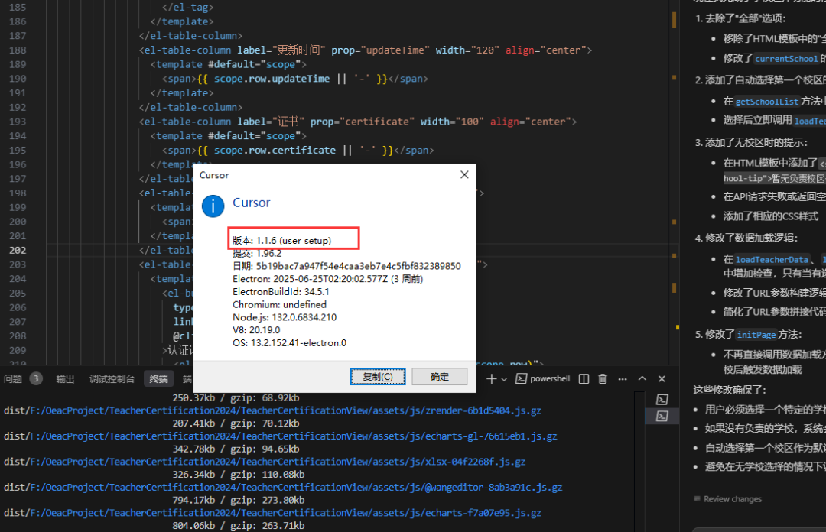Click the Review changes link
This screenshot has width=826, height=532.
(732, 499)
